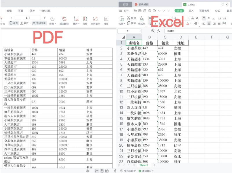The height and width of the screenshot is (173, 232).
Task: Click the Redo arrow in Excel
Action: pyautogui.click(x=164, y=11)
